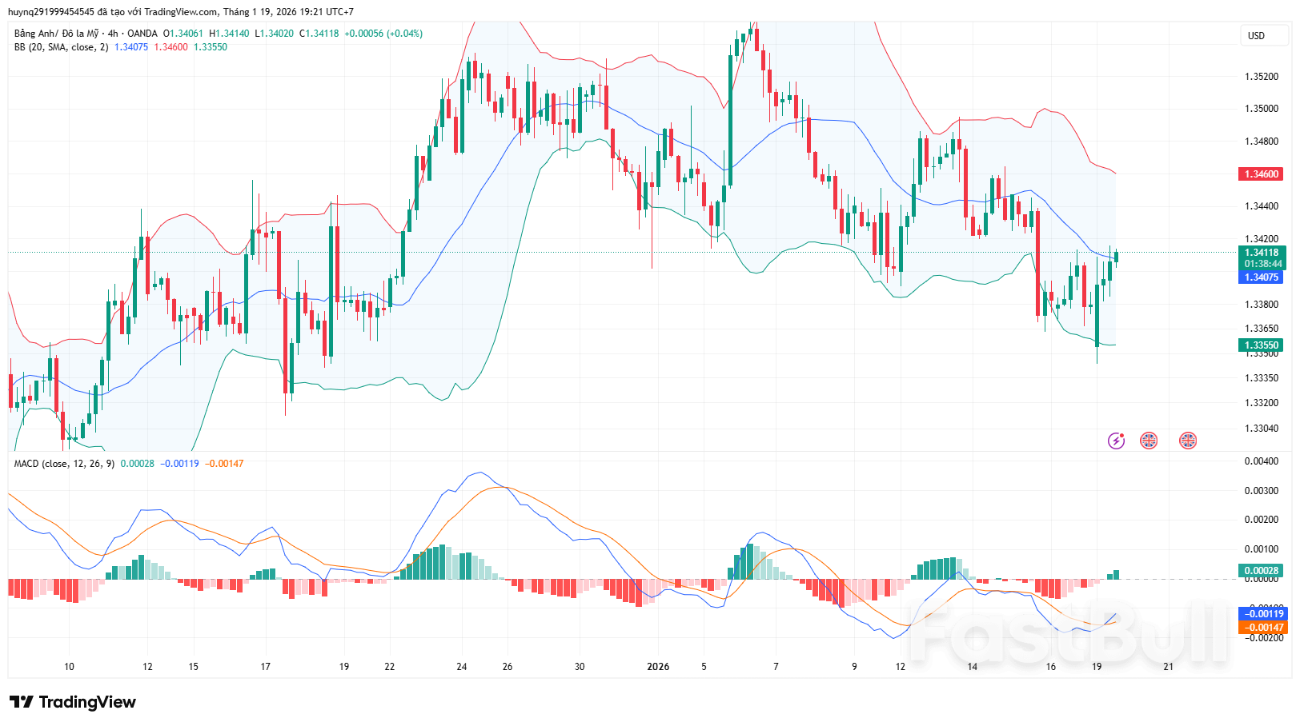Click the 2026 label on the time axis

[658, 665]
